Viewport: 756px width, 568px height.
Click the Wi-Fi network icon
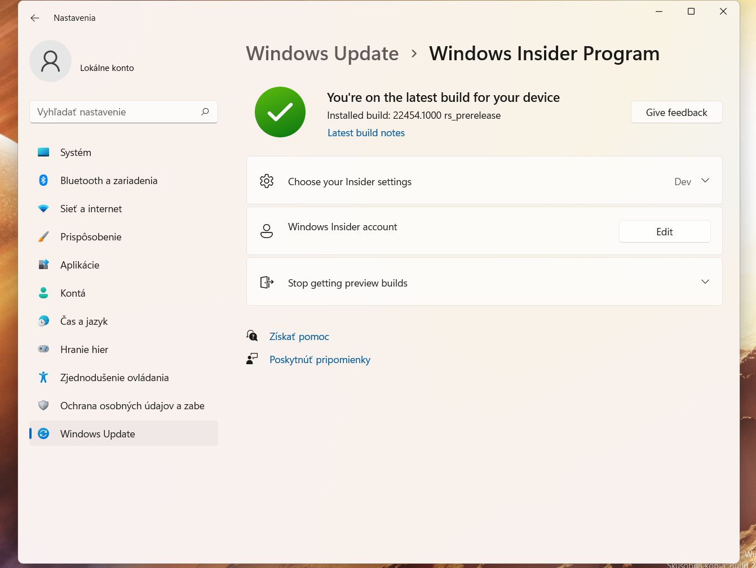click(x=43, y=208)
